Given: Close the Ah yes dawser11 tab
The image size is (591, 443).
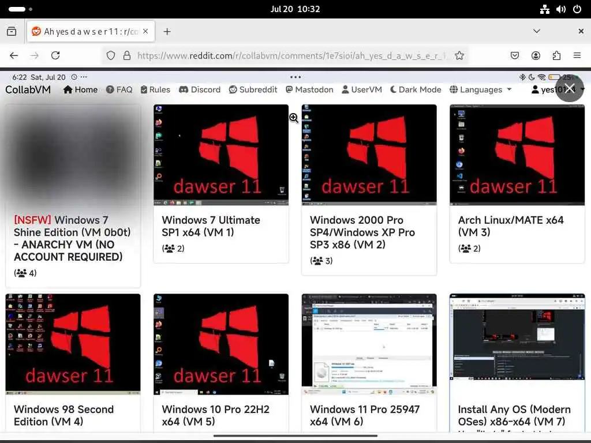Looking at the screenshot, I should (x=145, y=31).
